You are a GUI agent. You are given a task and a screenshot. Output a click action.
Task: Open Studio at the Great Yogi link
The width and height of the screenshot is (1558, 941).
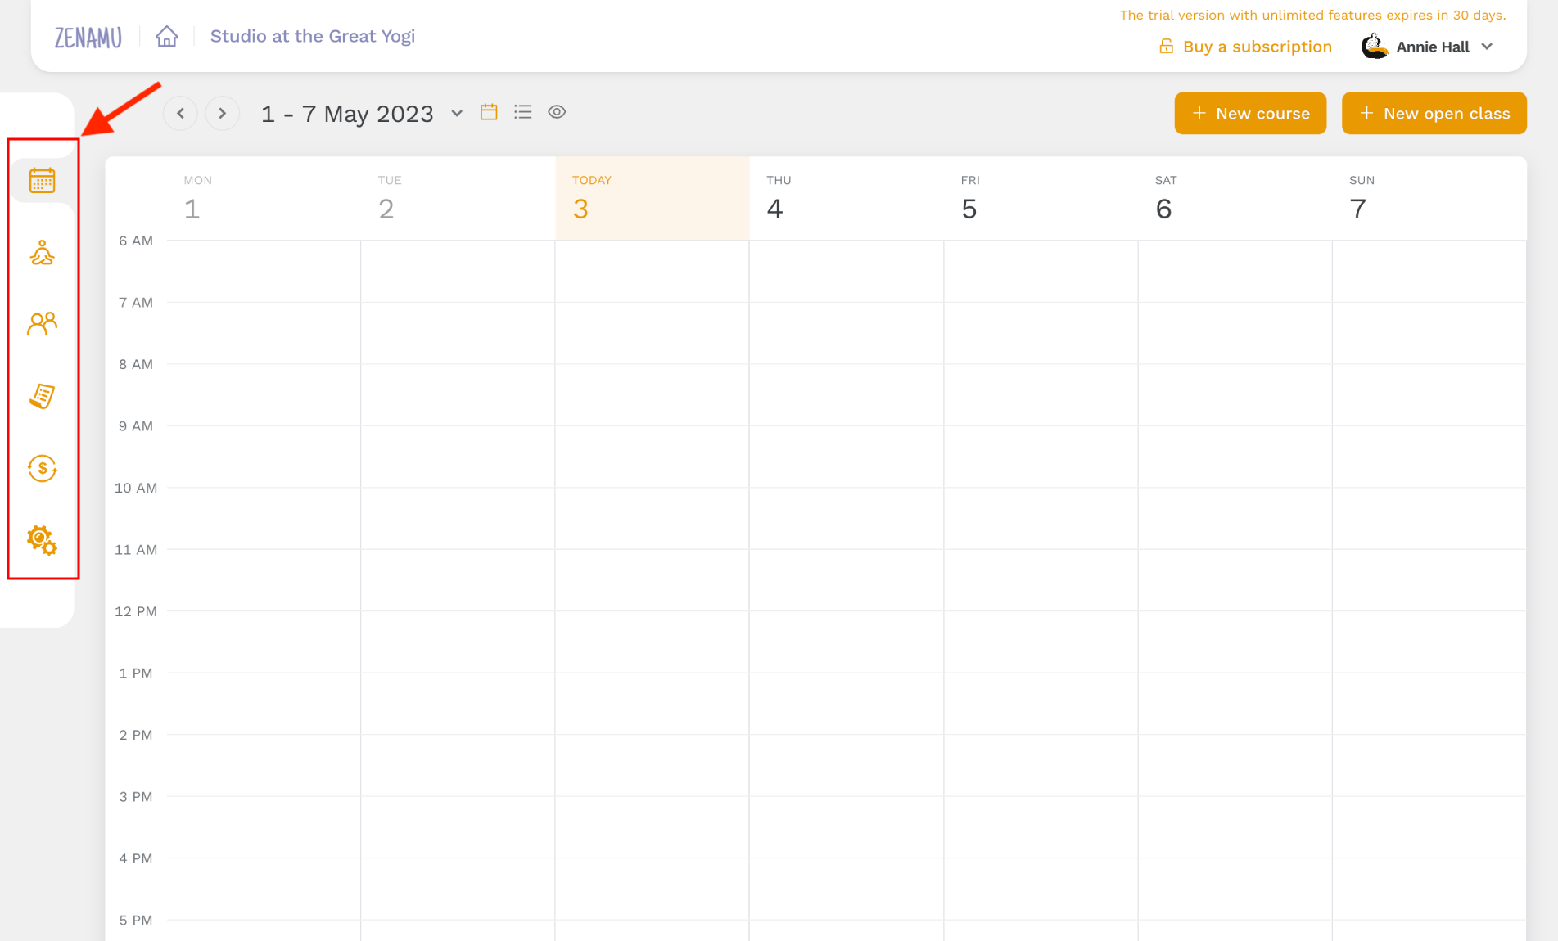312,36
